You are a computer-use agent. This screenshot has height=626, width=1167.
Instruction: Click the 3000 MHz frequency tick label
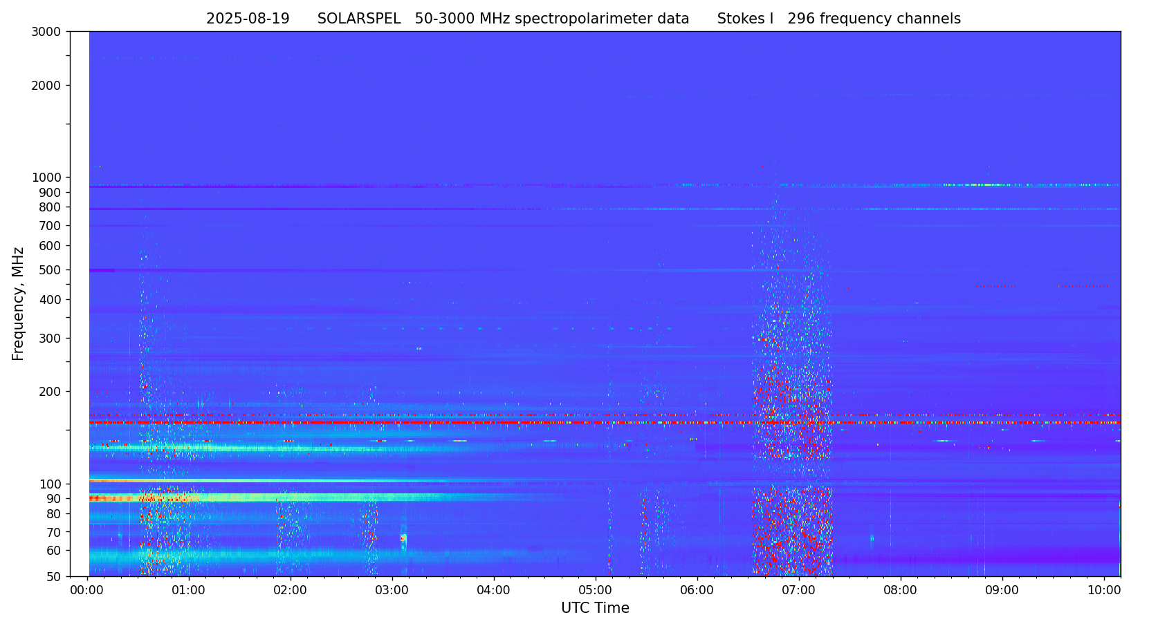[46, 32]
